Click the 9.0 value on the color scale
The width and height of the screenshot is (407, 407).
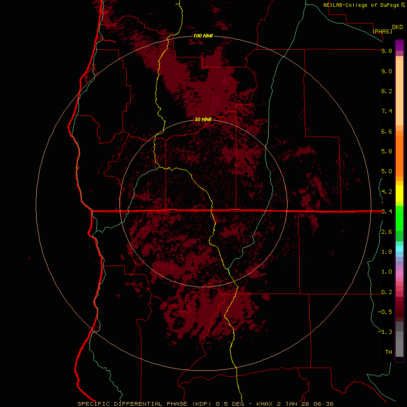coord(387,71)
